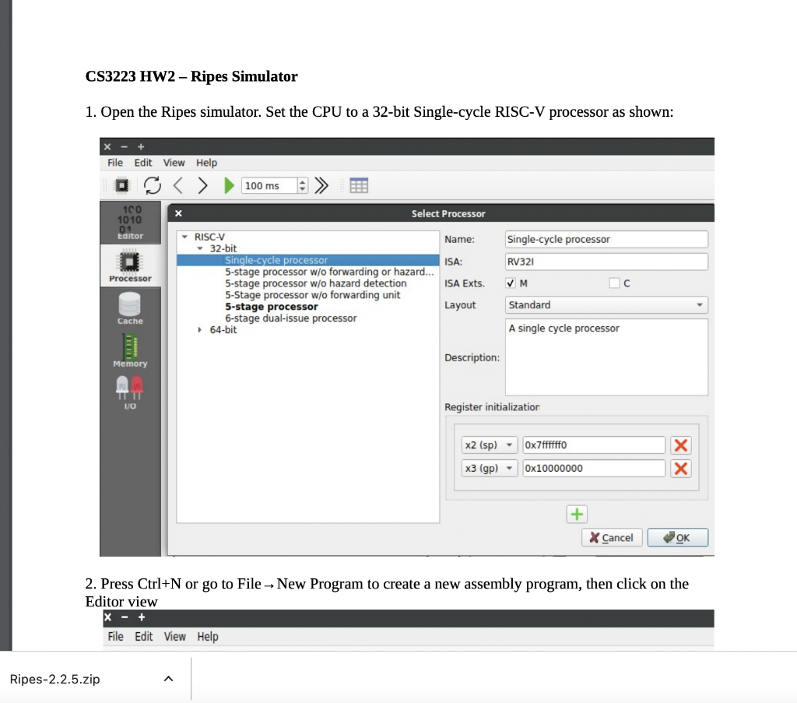Open the Editor view from the sidebar
This screenshot has width=797, height=703.
tap(130, 222)
